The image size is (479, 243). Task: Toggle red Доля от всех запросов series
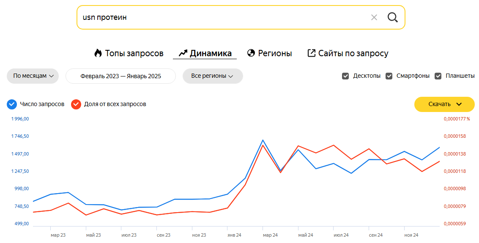(76, 104)
